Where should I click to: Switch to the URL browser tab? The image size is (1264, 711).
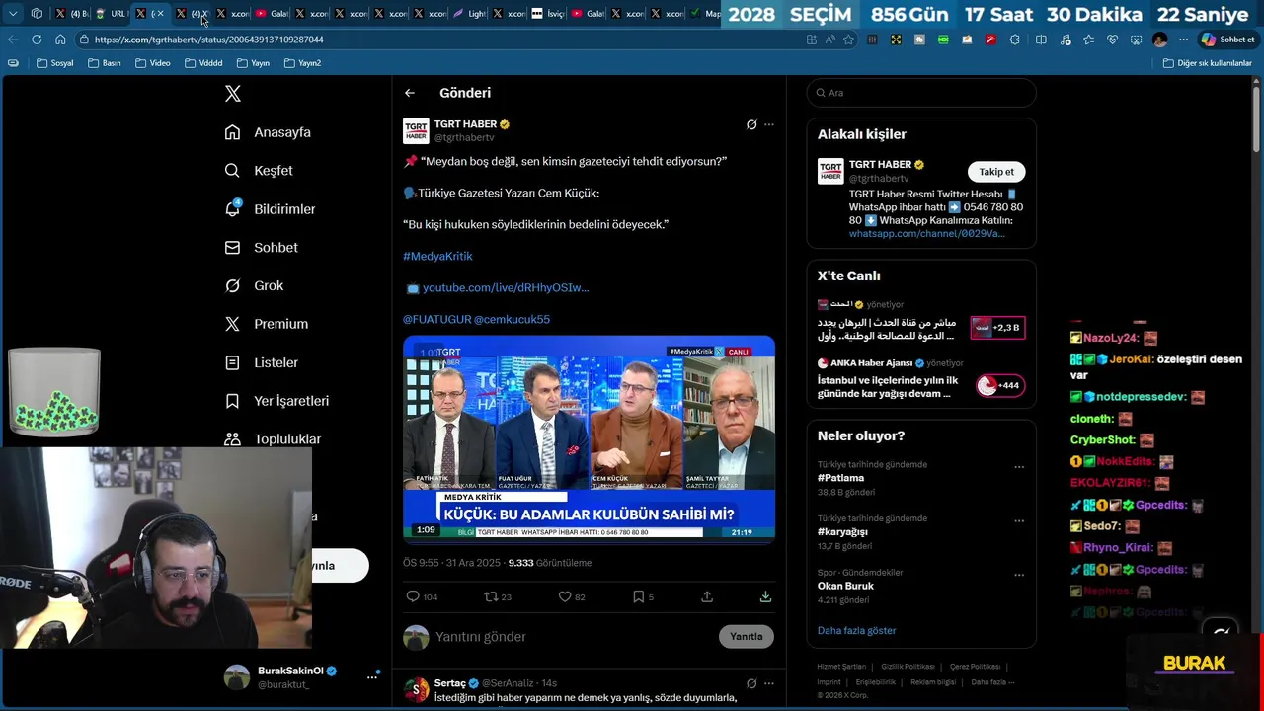pyautogui.click(x=112, y=14)
